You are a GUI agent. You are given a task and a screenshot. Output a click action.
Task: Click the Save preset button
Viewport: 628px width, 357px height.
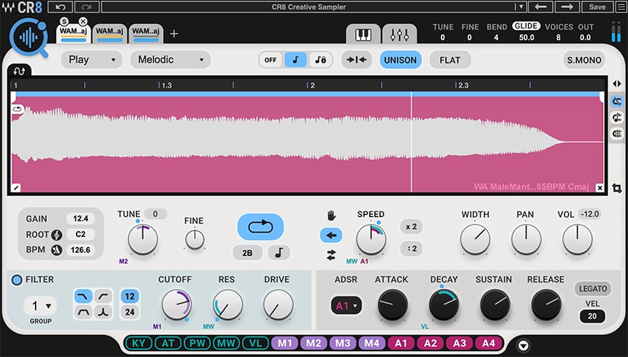(597, 7)
